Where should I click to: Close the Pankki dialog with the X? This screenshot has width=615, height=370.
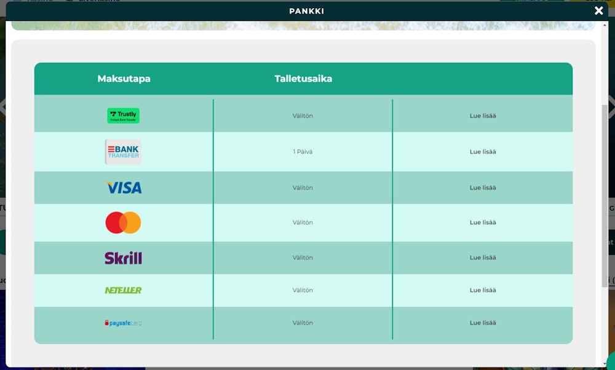tap(598, 10)
